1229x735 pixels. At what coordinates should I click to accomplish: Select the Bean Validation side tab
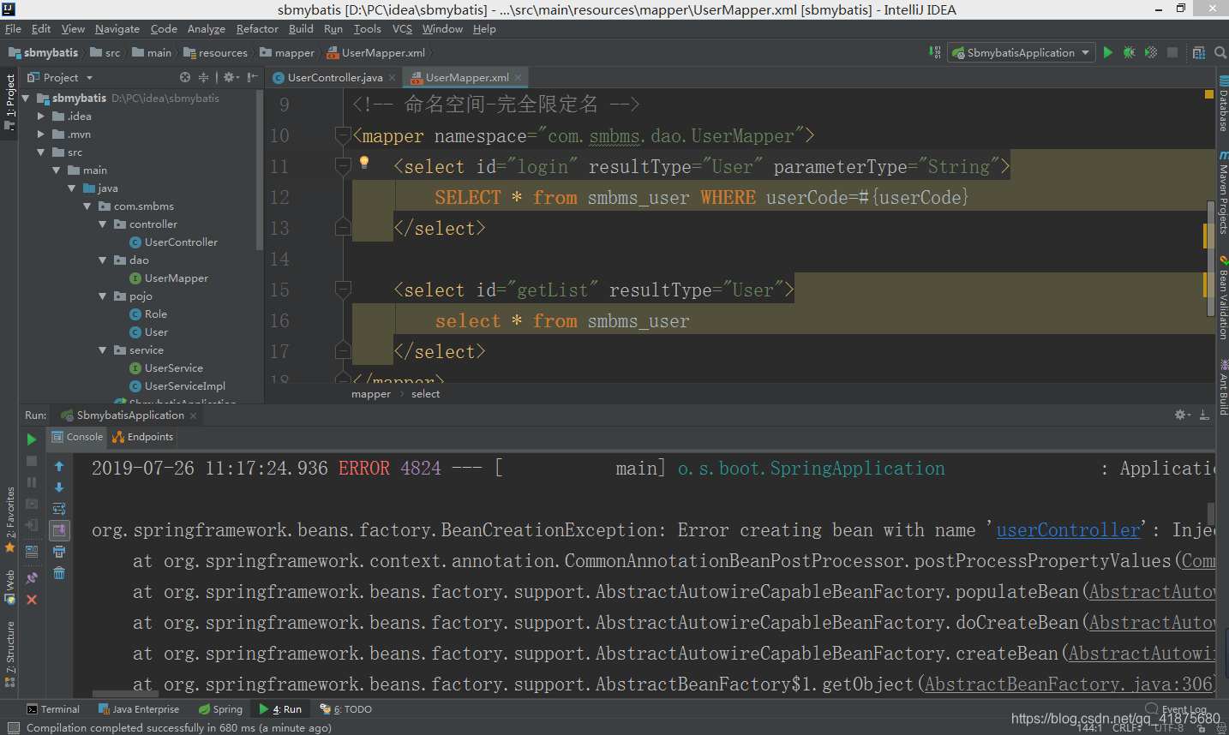click(x=1223, y=298)
